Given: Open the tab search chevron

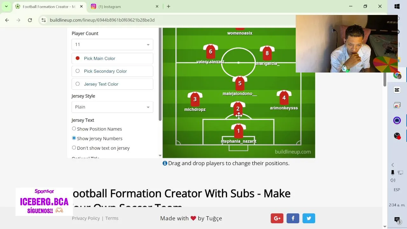Looking at the screenshot, I should tap(6, 6).
